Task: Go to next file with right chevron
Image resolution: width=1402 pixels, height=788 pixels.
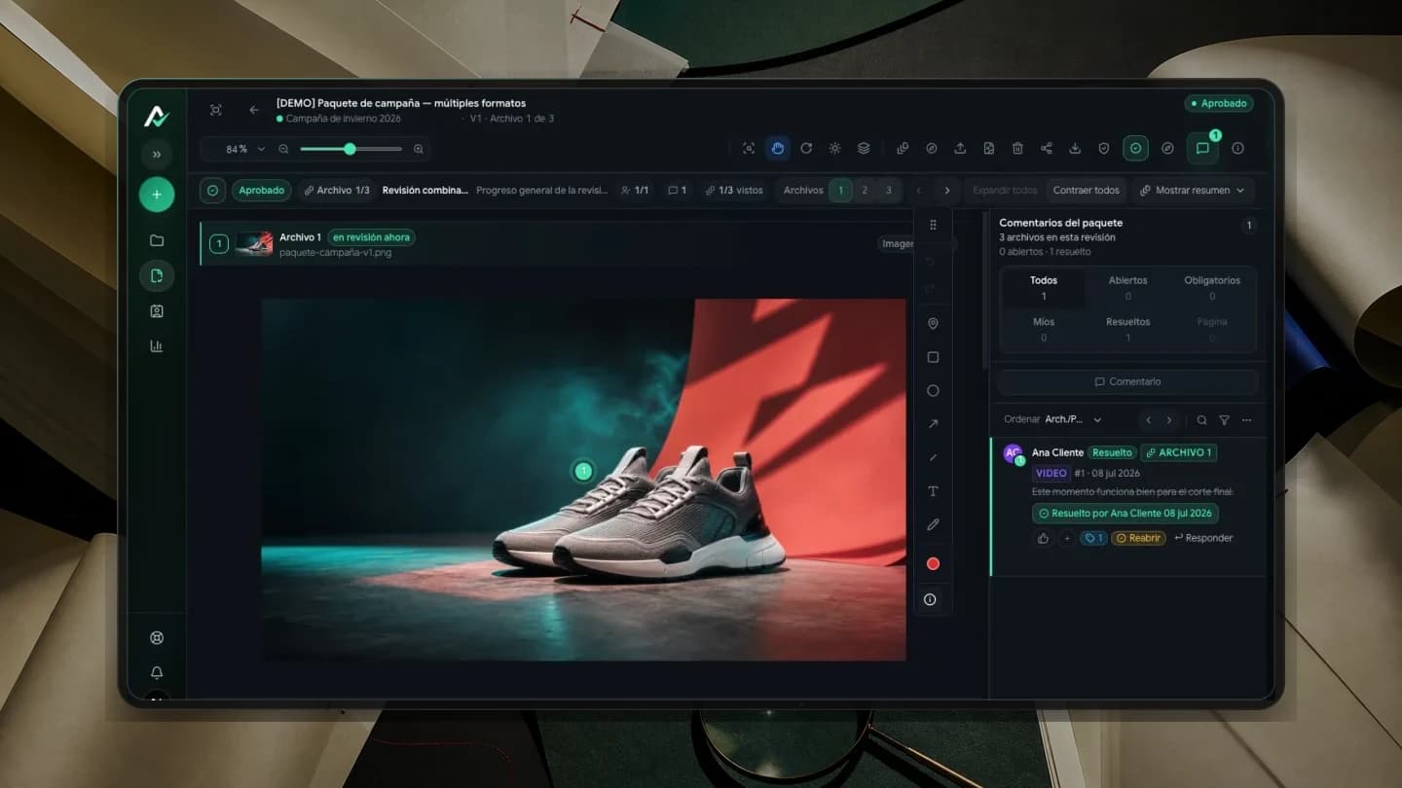Action: click(946, 191)
